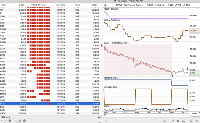Viewport: 200px width, 123px height.
Task: Select the XOMA ticker row
Action: pyautogui.click(x=50, y=29)
